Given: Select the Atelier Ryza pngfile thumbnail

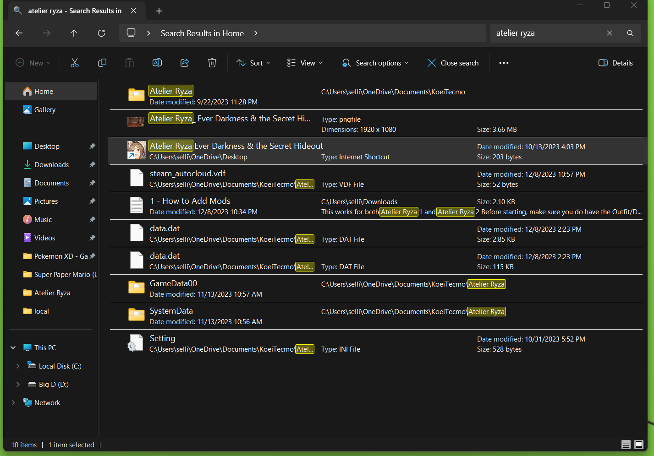Looking at the screenshot, I should 136,122.
